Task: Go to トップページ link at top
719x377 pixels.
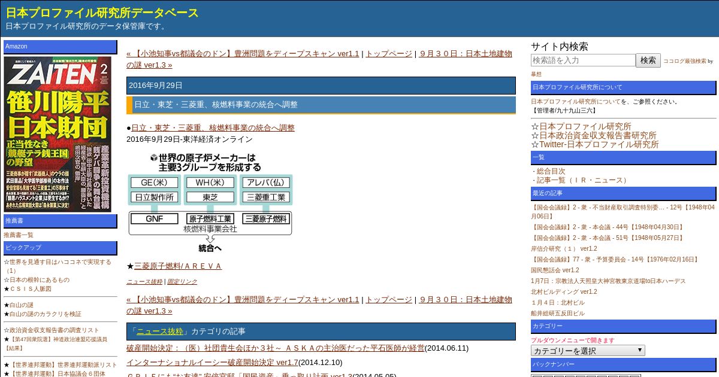Action: [389, 53]
